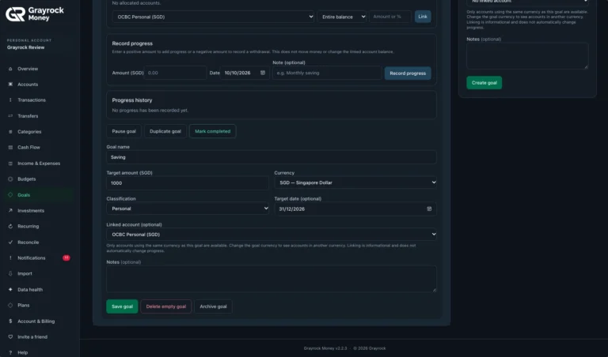Image resolution: width=608 pixels, height=357 pixels.
Task: Click the Help question mark icon
Action: [10, 352]
